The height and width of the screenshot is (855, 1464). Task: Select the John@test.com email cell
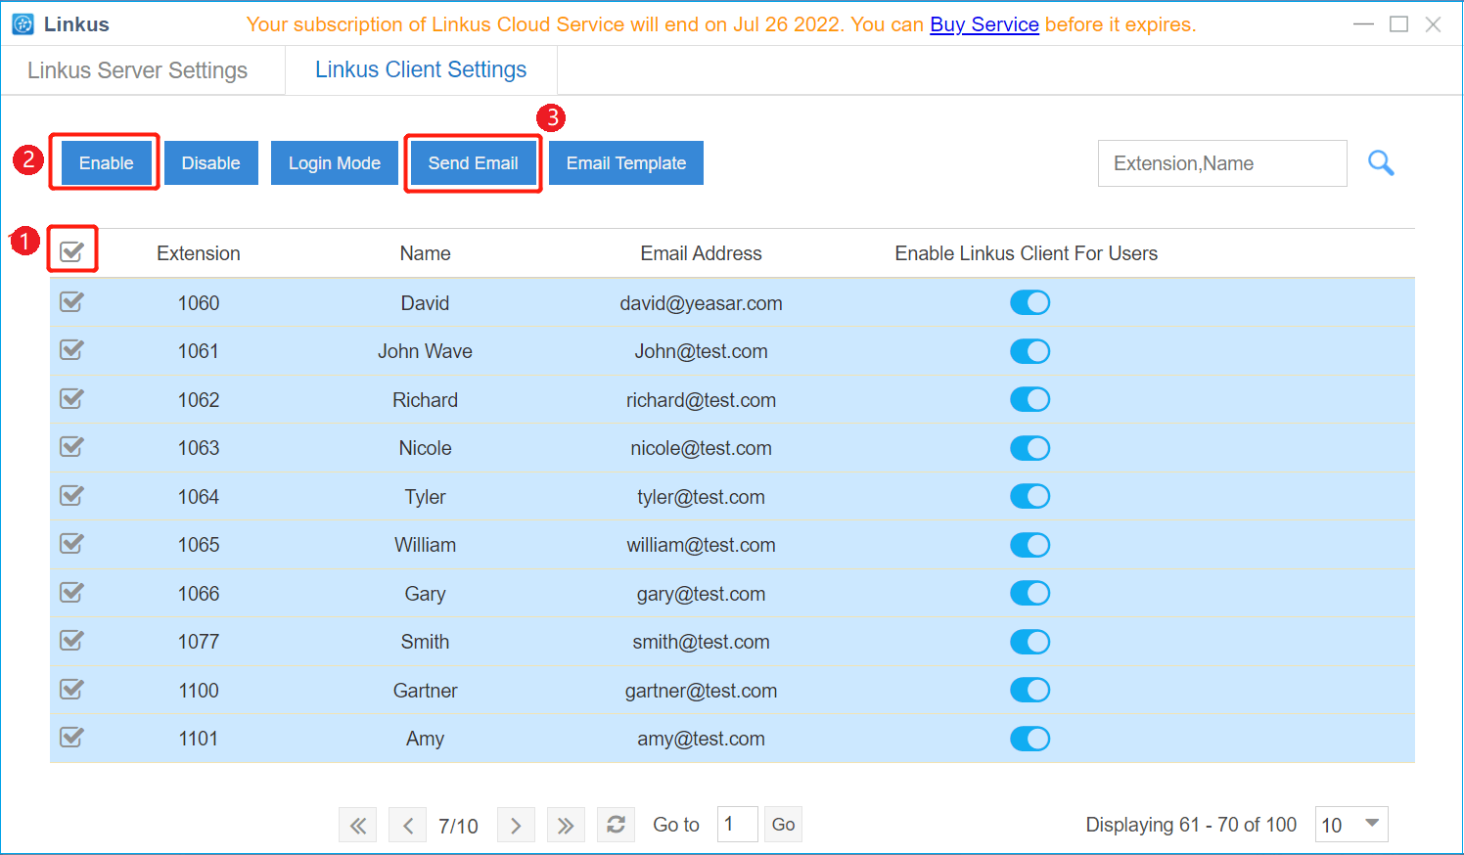pos(701,351)
